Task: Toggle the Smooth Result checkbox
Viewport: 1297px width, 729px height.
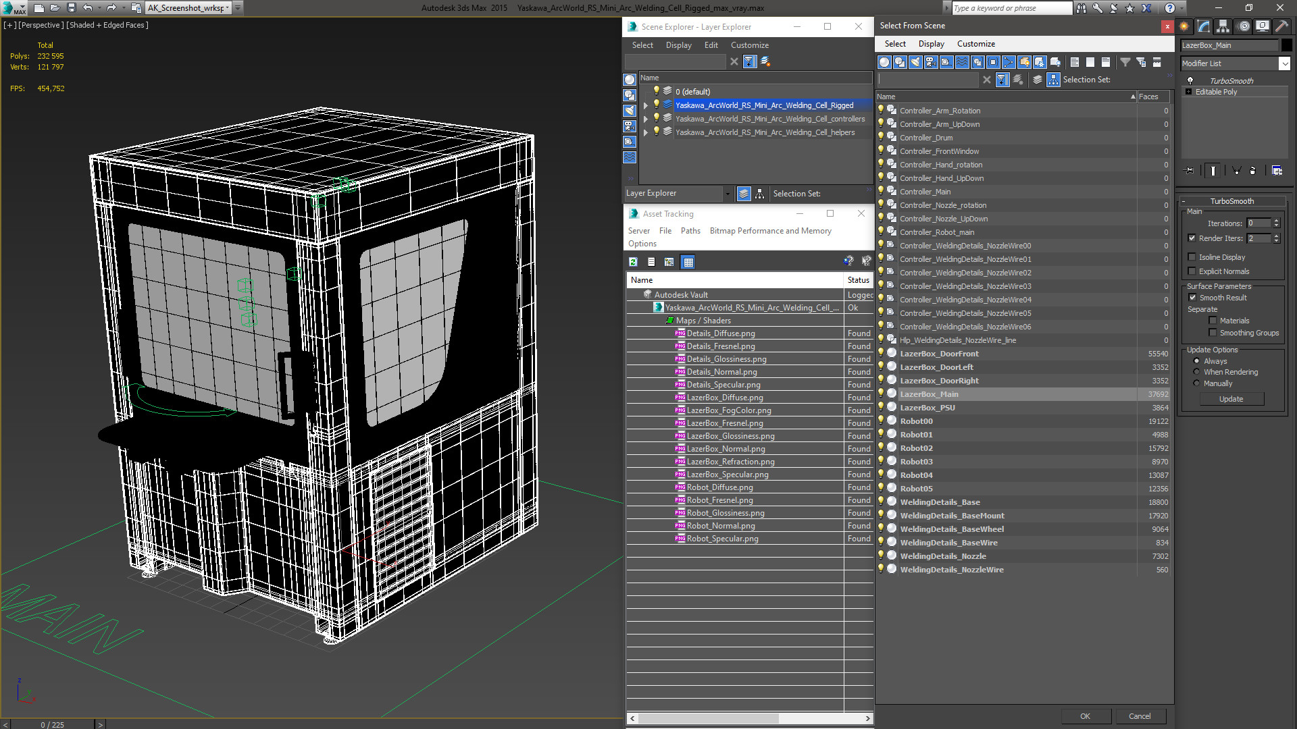Action: (1192, 298)
